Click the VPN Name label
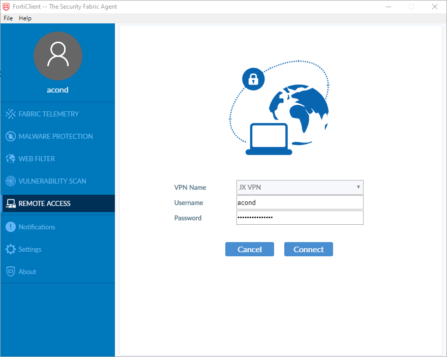Screen dimensions: 447x357 (x=190, y=187)
